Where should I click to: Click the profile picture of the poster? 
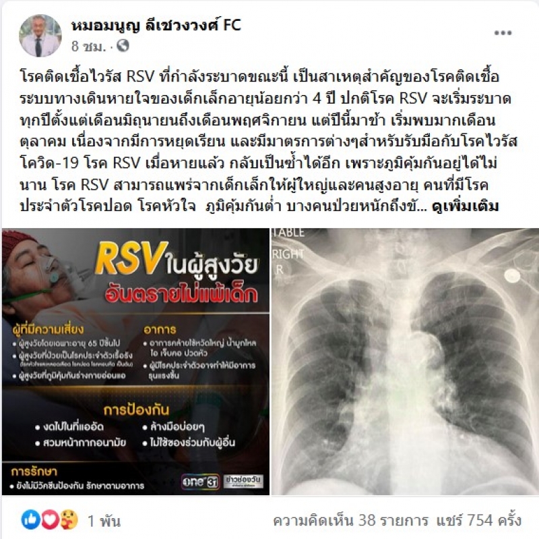point(40,36)
